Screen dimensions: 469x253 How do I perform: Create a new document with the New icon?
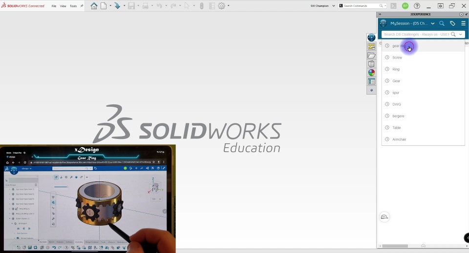click(x=104, y=6)
